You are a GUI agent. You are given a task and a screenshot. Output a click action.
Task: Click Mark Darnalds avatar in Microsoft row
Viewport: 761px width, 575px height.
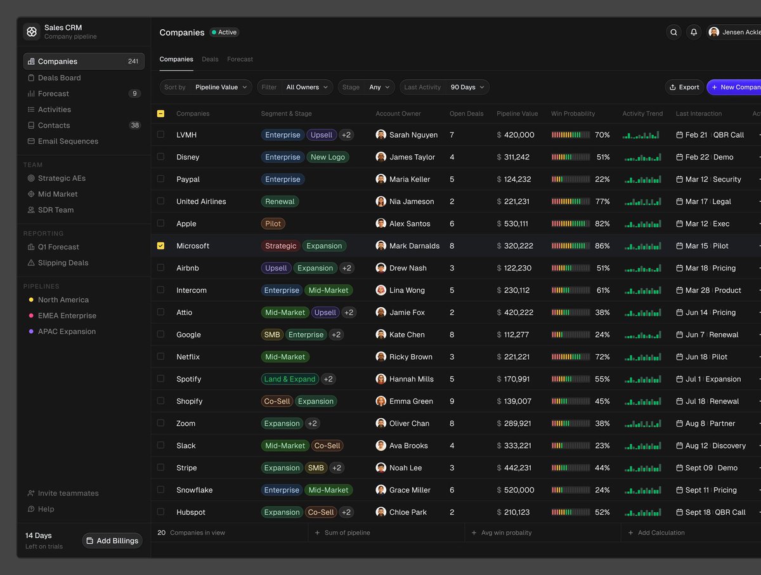(381, 246)
